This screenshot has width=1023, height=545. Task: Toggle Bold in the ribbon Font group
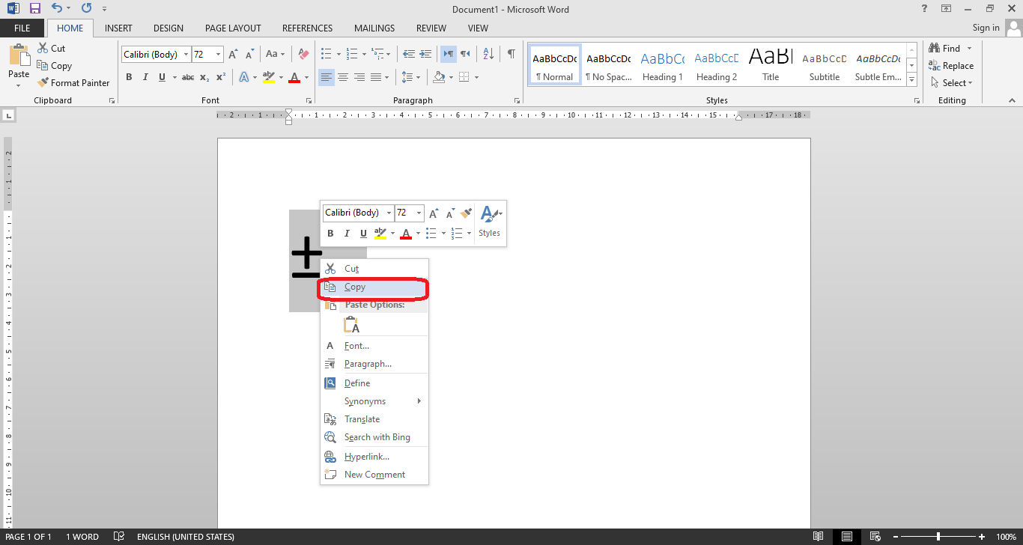(x=129, y=77)
